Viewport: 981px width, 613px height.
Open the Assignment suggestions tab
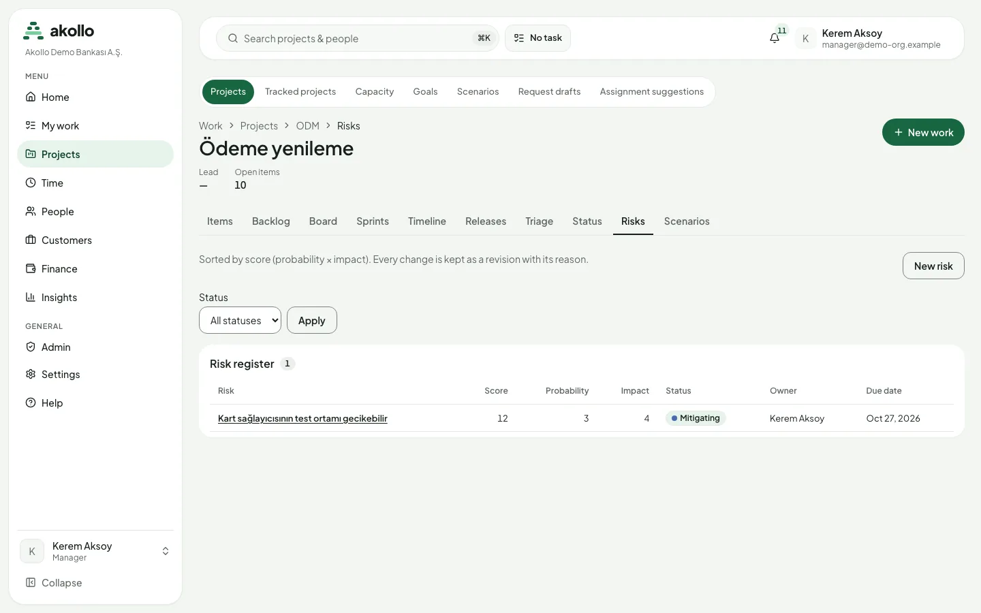click(x=652, y=92)
